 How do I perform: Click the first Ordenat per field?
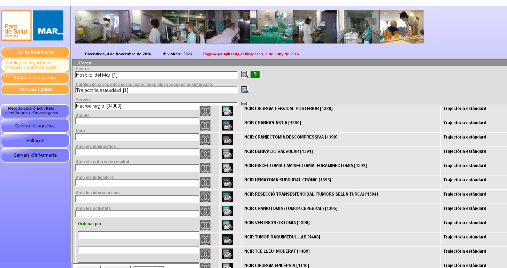[139, 235]
